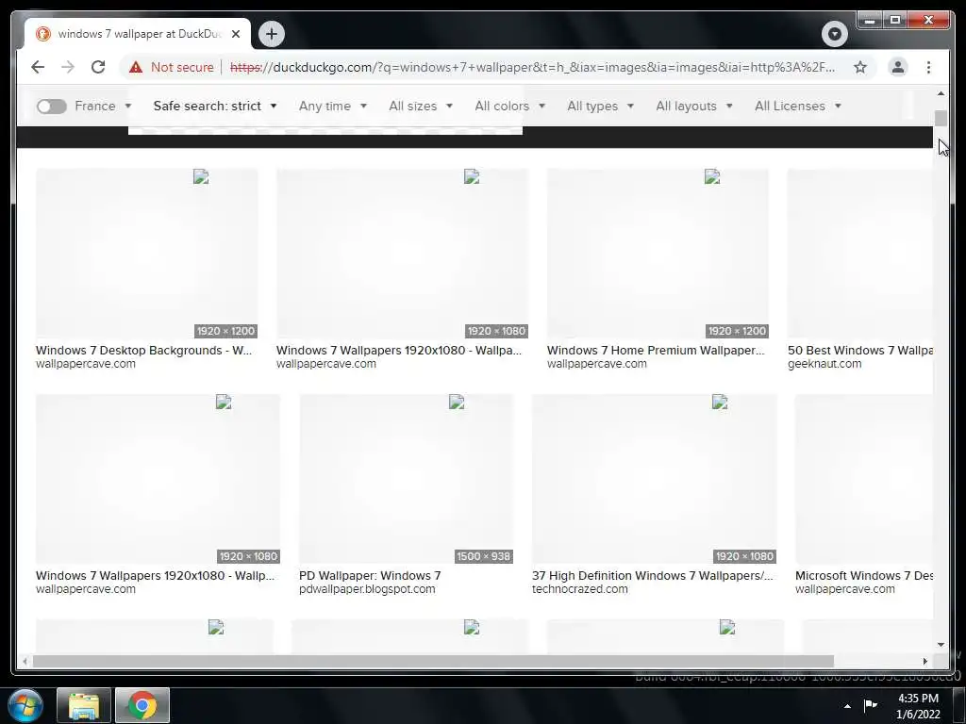Open the All colors filter

pos(509,106)
